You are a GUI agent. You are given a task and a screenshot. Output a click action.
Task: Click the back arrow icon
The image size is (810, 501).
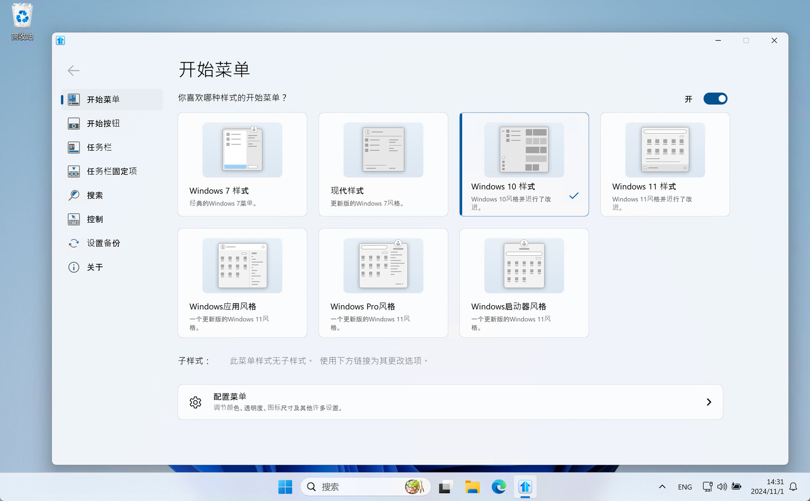[73, 71]
